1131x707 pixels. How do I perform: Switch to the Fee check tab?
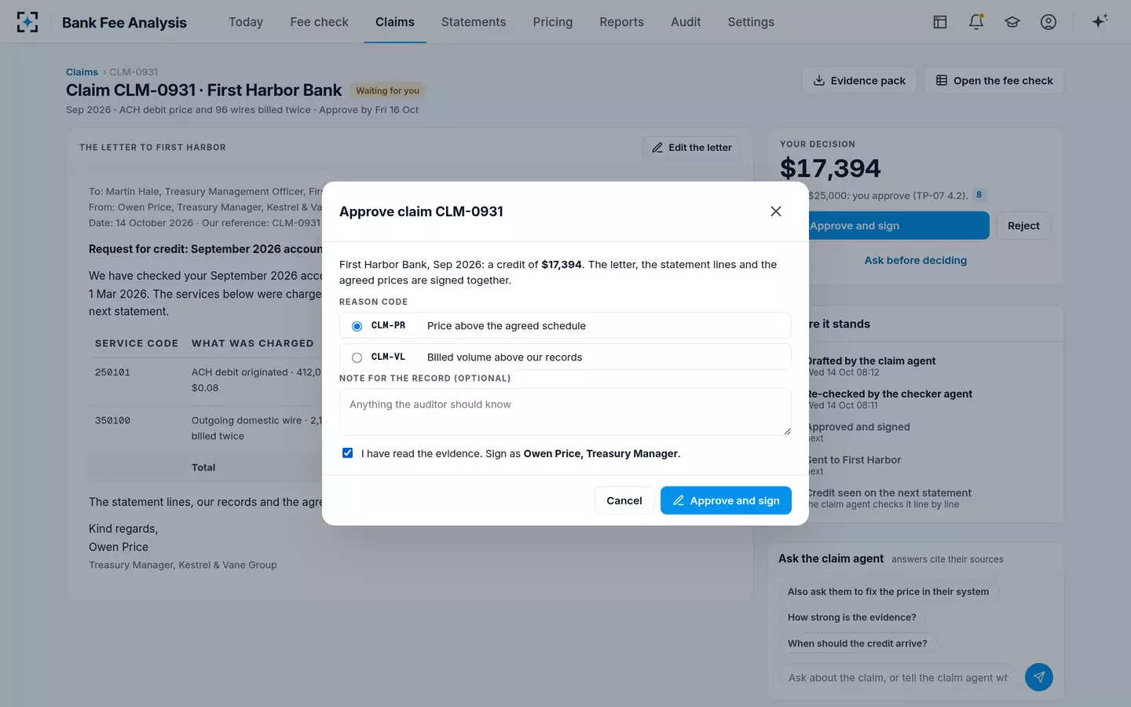coord(319,22)
